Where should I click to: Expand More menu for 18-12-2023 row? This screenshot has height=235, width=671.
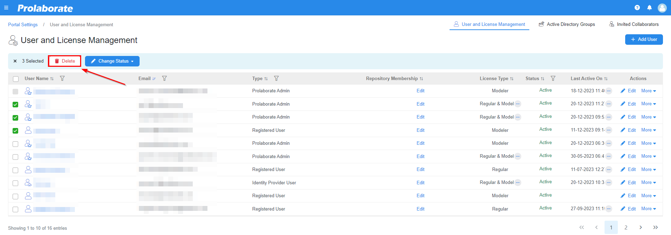649,91
